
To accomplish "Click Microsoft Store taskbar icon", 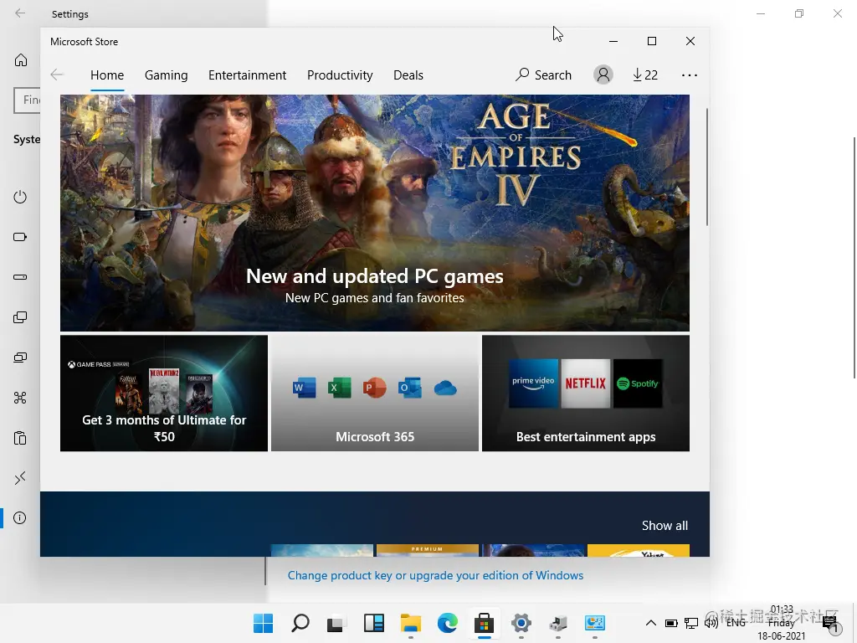I will 485,623.
